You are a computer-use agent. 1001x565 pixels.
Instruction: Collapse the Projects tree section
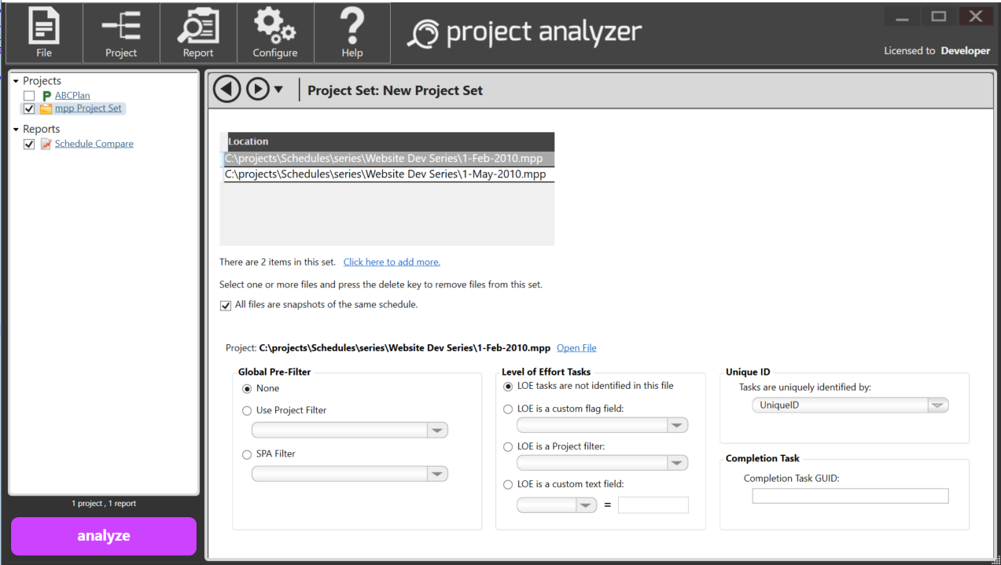pos(16,81)
